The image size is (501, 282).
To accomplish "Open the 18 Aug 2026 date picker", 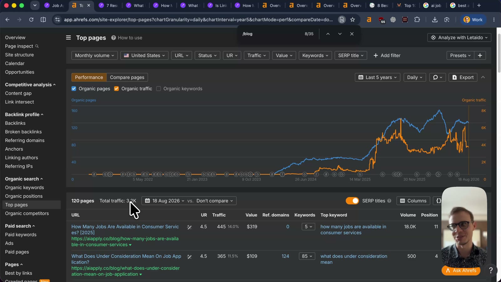I will tap(165, 201).
